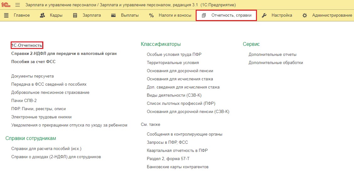354x172 pixels.
Task: Open Квартальная отчетность в ПФР
Action: click(177, 151)
